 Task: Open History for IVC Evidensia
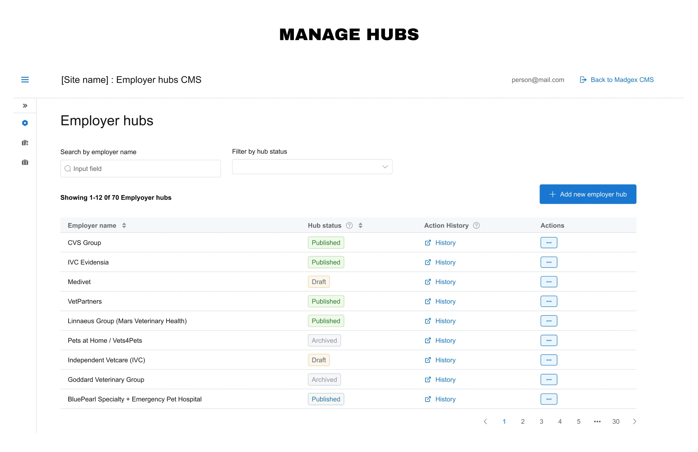440,262
